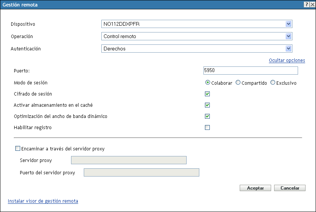Enable Encaminar a través del servidor proxy
Screen dimensions: 316x212
coord(18,149)
